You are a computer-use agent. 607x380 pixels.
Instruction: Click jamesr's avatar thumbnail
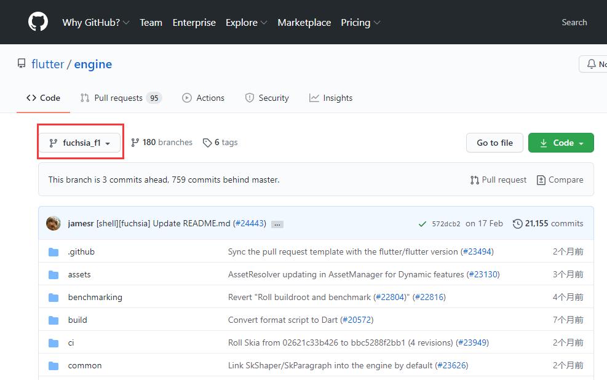tap(54, 223)
